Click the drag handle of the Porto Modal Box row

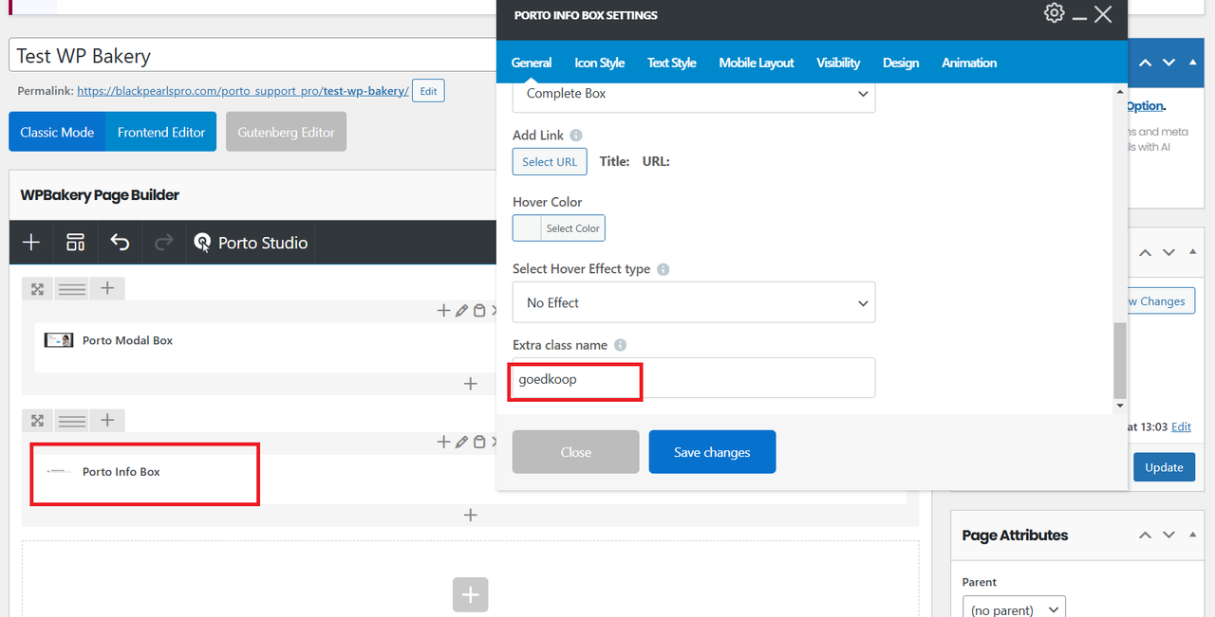tap(72, 289)
